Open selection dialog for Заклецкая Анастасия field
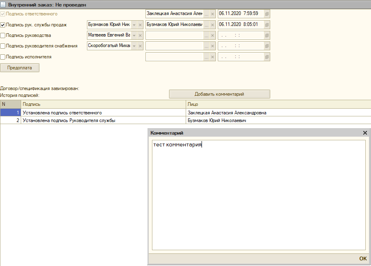This screenshot has width=371, height=266. click(206, 14)
